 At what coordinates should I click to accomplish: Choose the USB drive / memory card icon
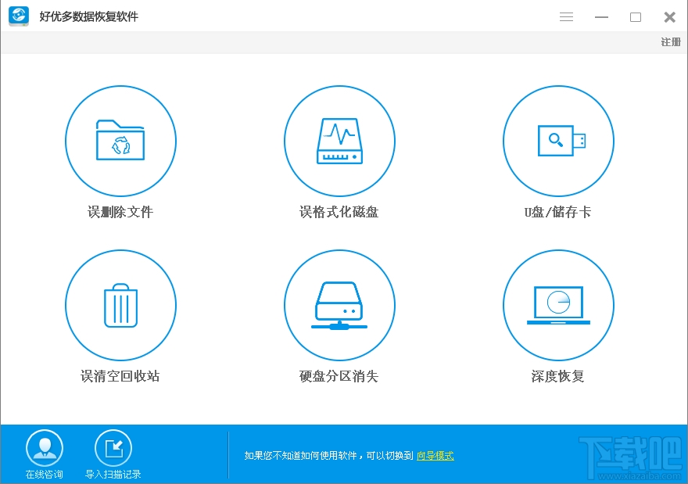coord(558,141)
